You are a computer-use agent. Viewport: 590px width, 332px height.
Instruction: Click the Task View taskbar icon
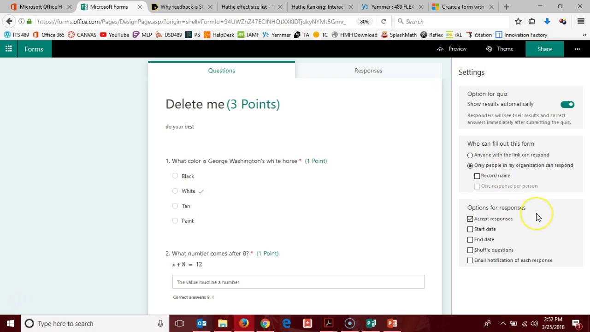coord(180,324)
